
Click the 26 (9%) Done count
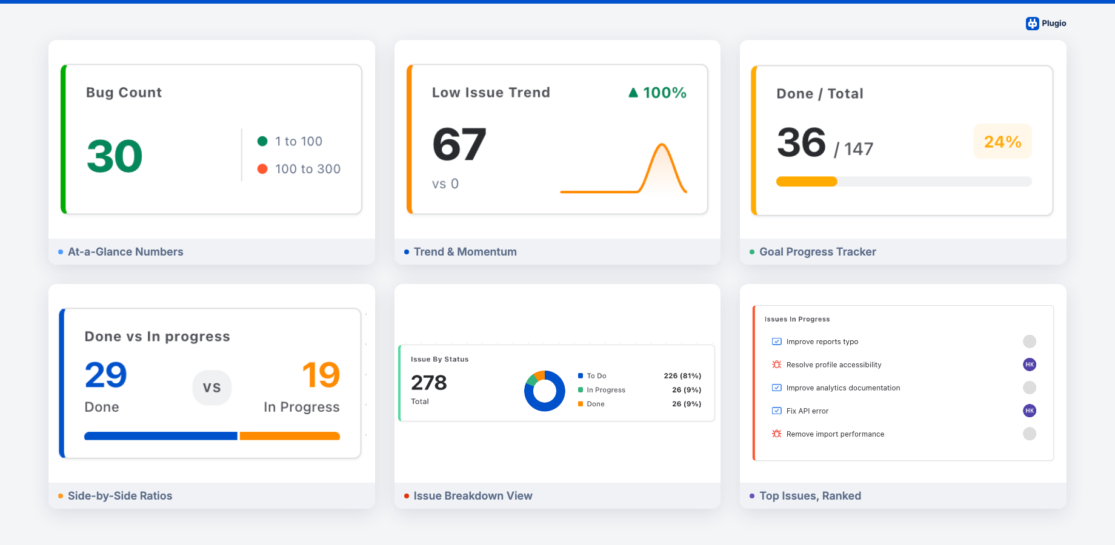[x=687, y=404]
